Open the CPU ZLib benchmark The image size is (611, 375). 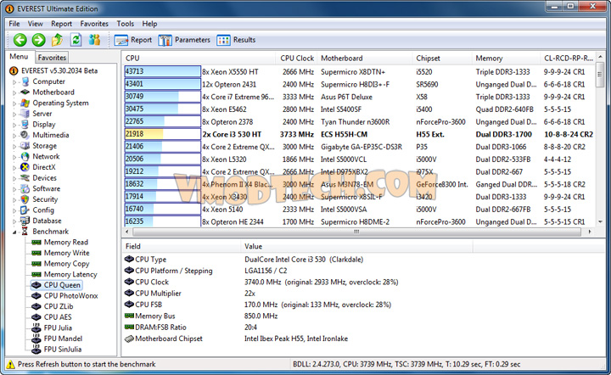pos(53,306)
